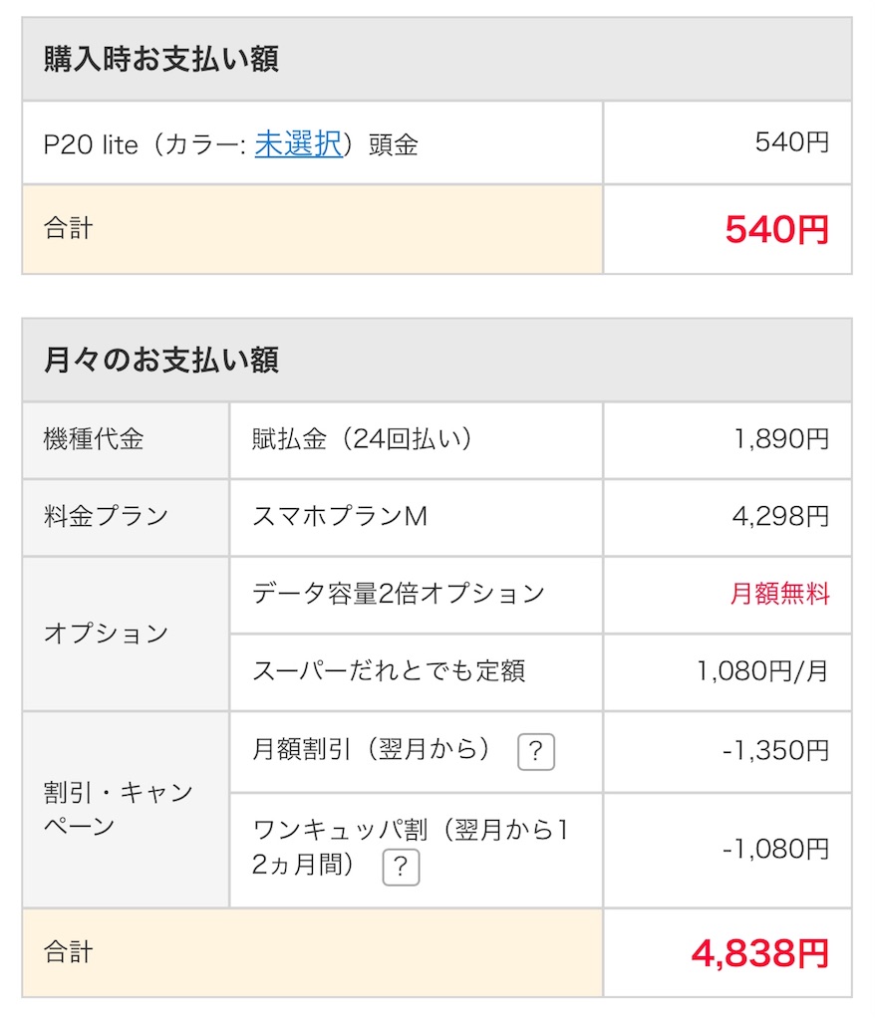Select the 料金プラン row label

pyautogui.click(x=106, y=517)
